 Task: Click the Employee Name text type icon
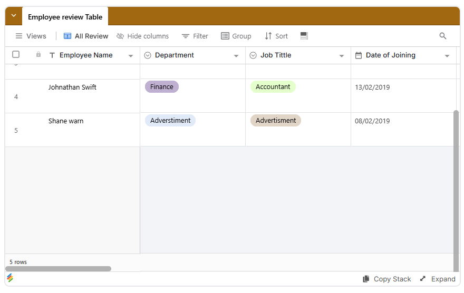[x=52, y=55]
